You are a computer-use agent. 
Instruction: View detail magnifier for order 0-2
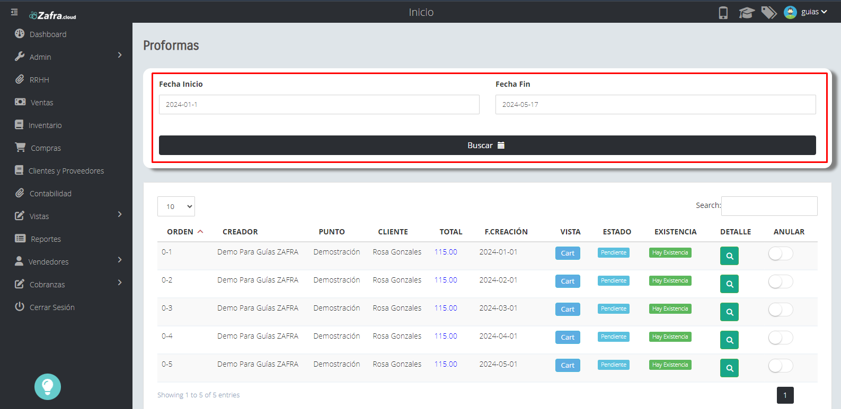click(729, 284)
